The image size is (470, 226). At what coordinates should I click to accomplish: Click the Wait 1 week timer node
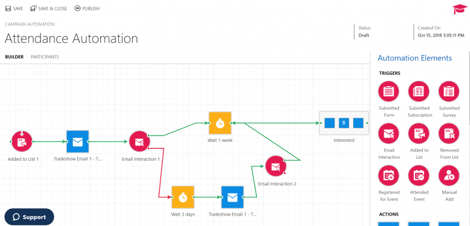click(x=220, y=123)
